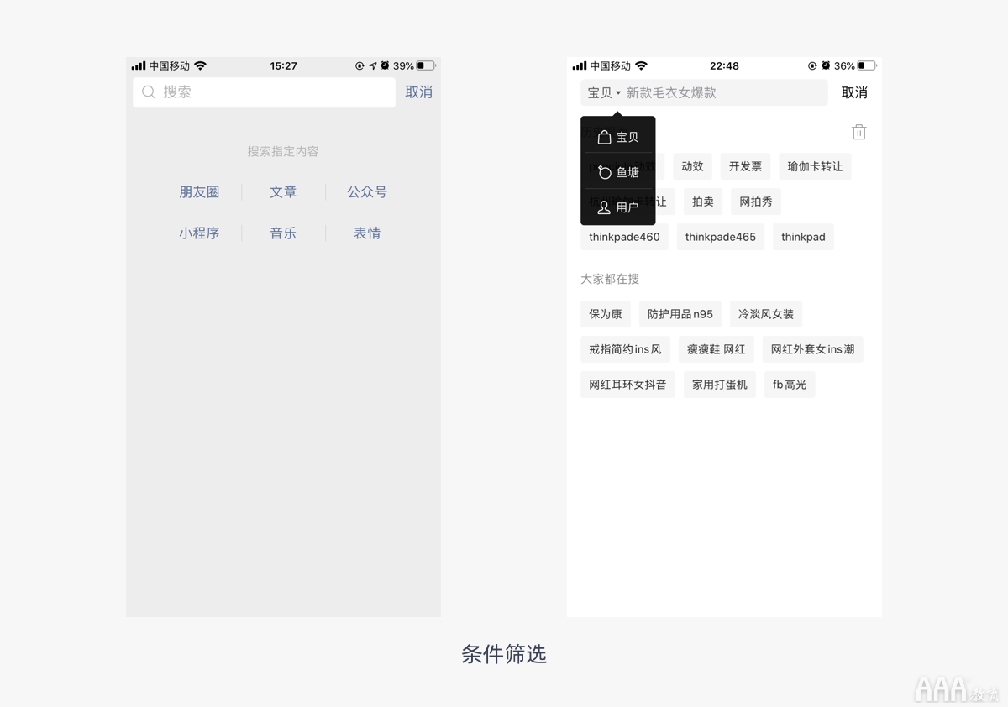1008x707 pixels.
Task: Tap the battery icon on left phone
Action: pyautogui.click(x=426, y=65)
